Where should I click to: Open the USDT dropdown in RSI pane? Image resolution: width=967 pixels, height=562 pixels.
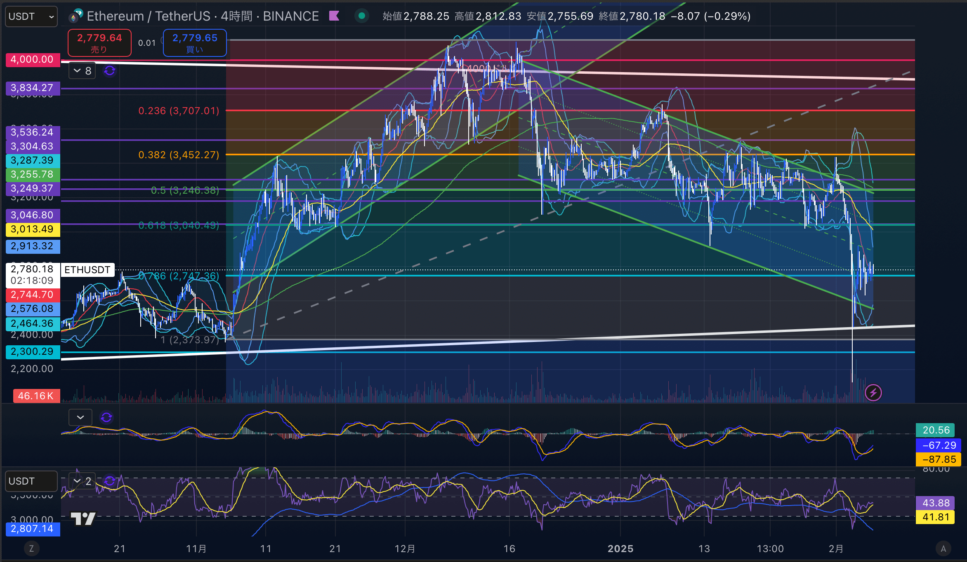[x=31, y=481]
